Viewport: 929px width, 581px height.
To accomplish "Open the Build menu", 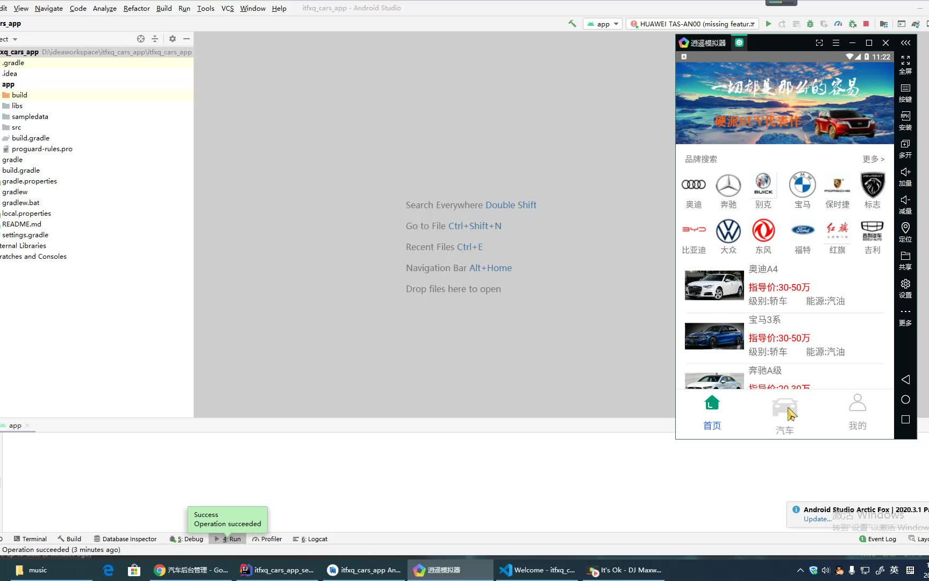I will 164,8.
